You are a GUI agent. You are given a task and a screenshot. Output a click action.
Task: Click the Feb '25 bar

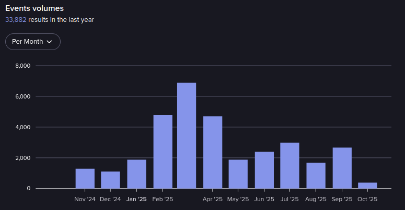pos(163,152)
